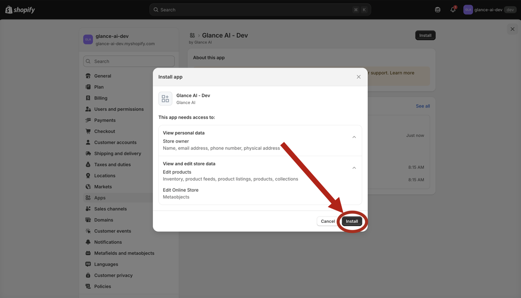Click the apps breadcrumb icon beside Glance AI - Dev
Screen dimensions: 521x298
[192, 35]
